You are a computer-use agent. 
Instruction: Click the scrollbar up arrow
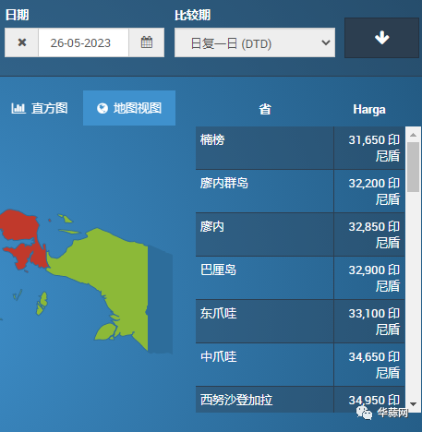coord(413,135)
